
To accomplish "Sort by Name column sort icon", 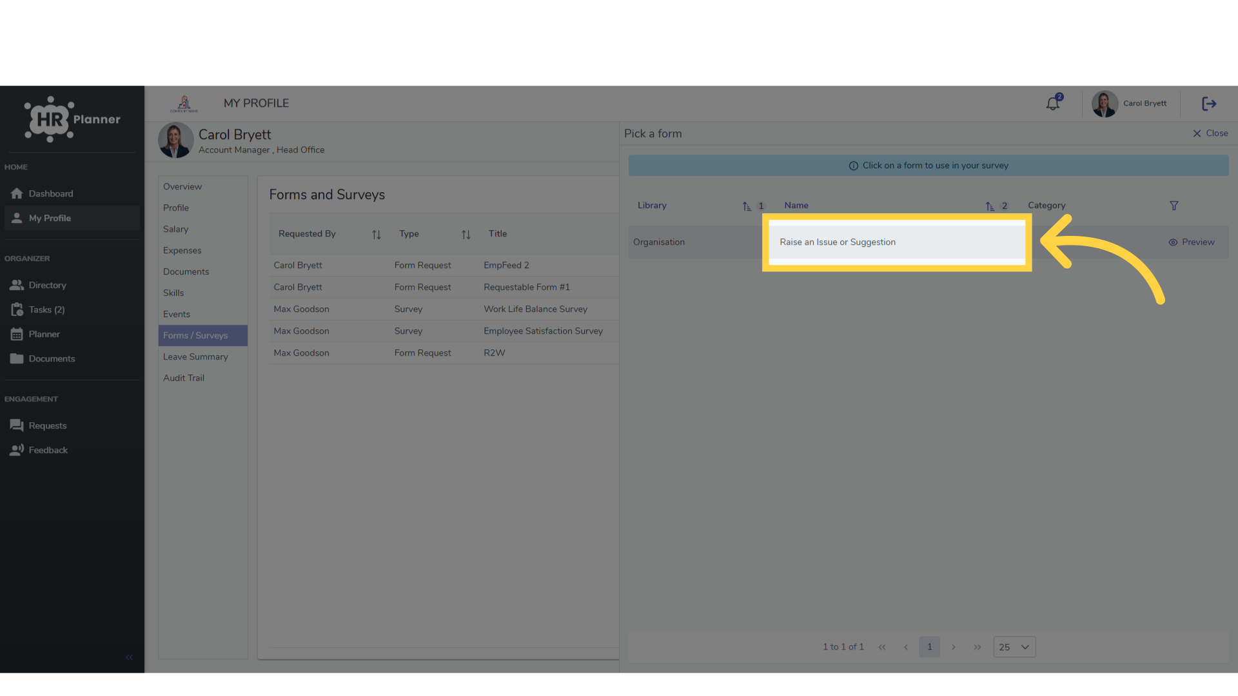I will [990, 206].
